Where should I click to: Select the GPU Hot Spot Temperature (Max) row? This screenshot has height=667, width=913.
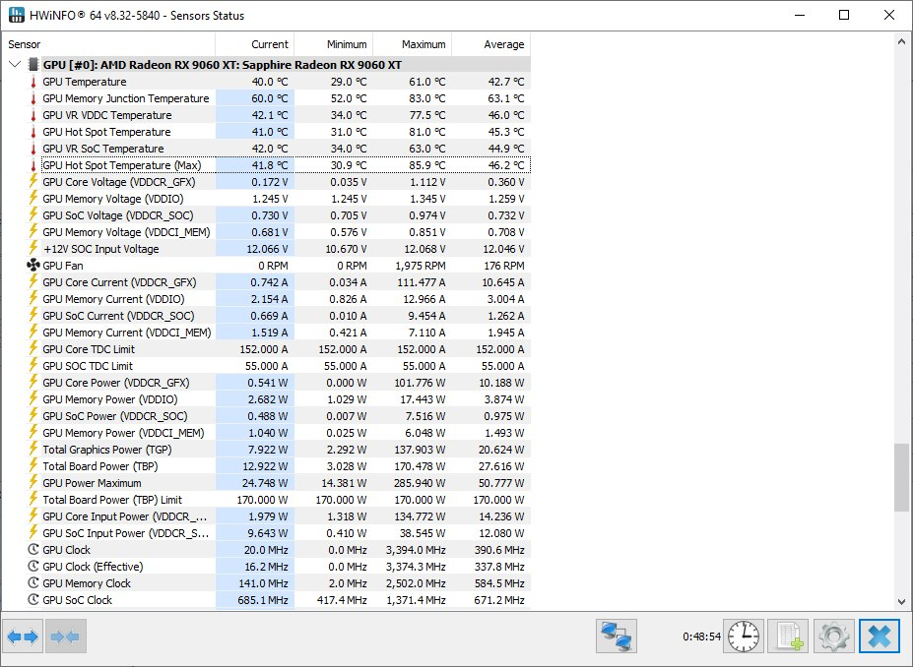click(286, 165)
